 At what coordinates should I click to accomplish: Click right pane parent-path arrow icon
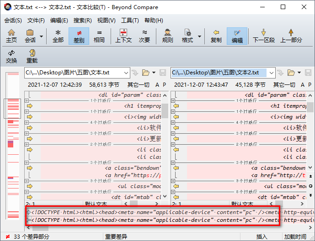[280, 73]
